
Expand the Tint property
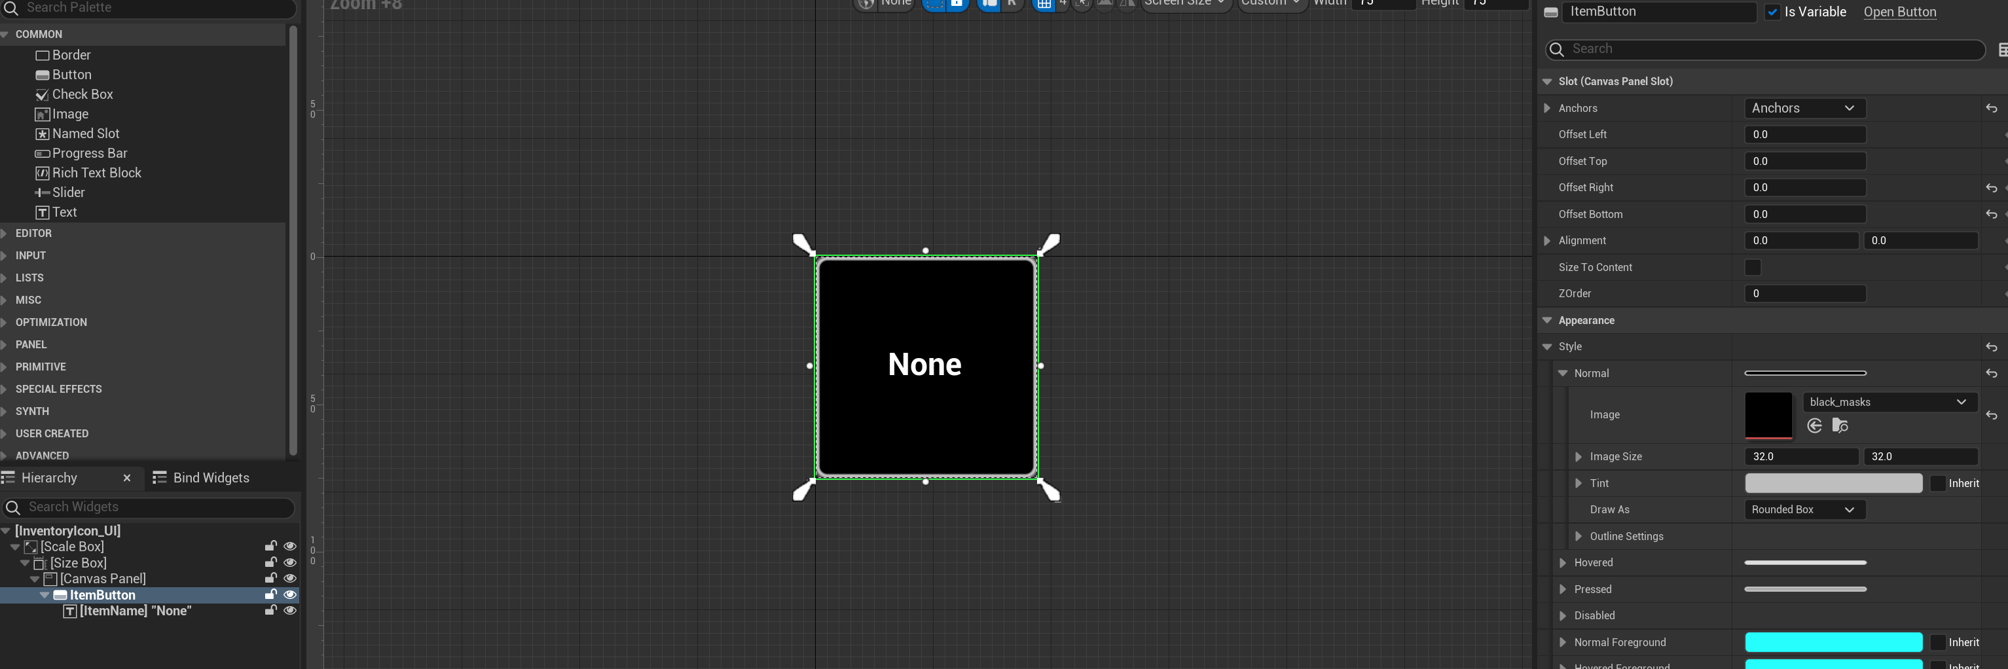click(x=1579, y=484)
